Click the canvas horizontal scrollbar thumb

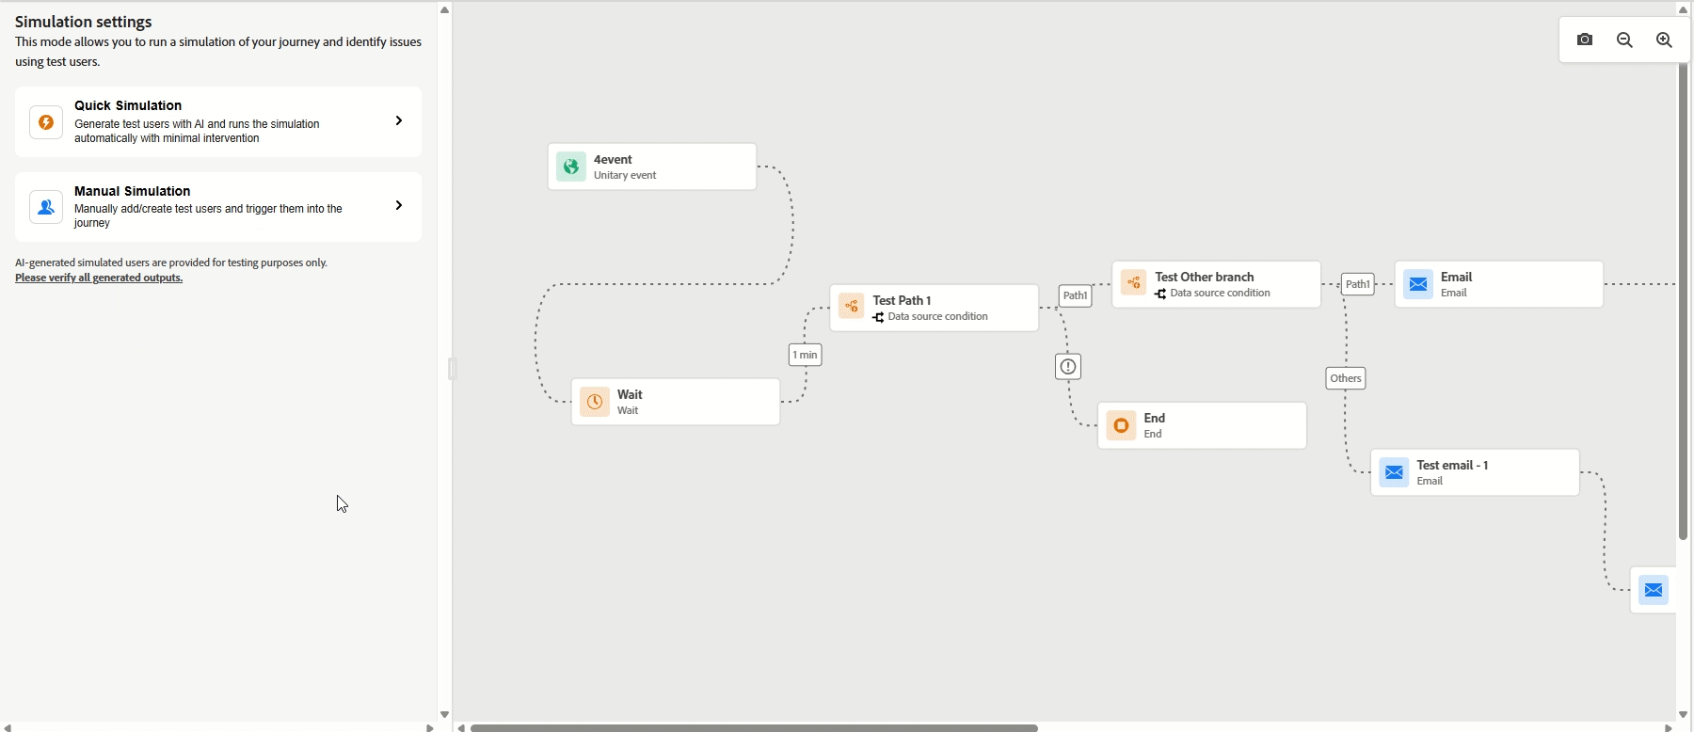tap(754, 727)
